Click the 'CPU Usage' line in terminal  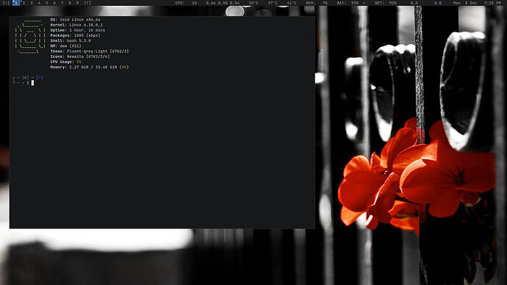[66, 62]
